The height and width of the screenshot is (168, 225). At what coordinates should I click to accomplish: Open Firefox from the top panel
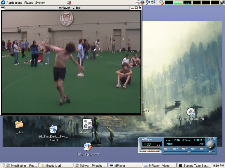point(142,3)
